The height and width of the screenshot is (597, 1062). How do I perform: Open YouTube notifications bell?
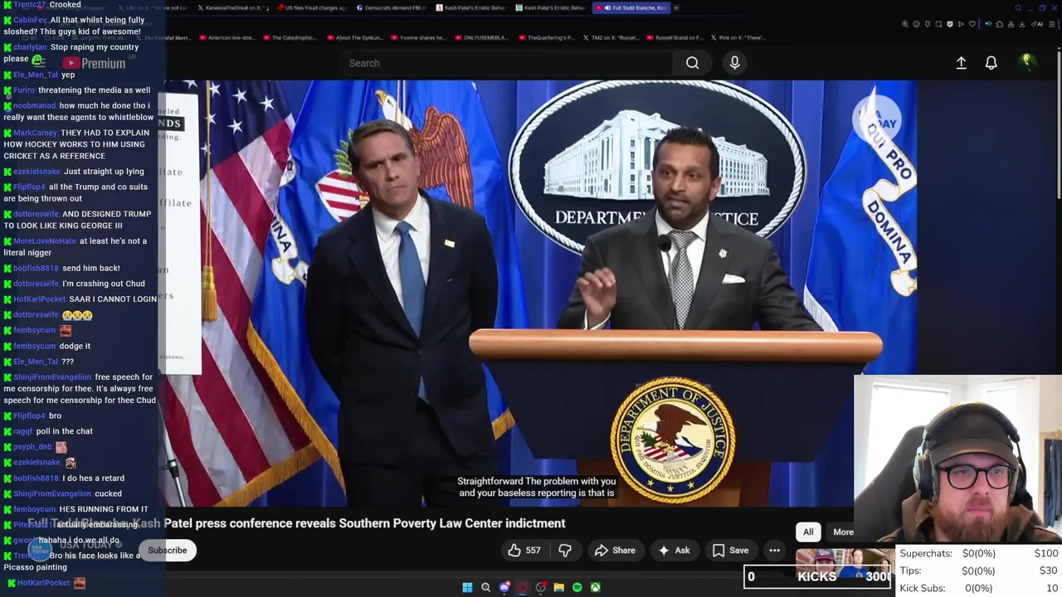pos(991,63)
